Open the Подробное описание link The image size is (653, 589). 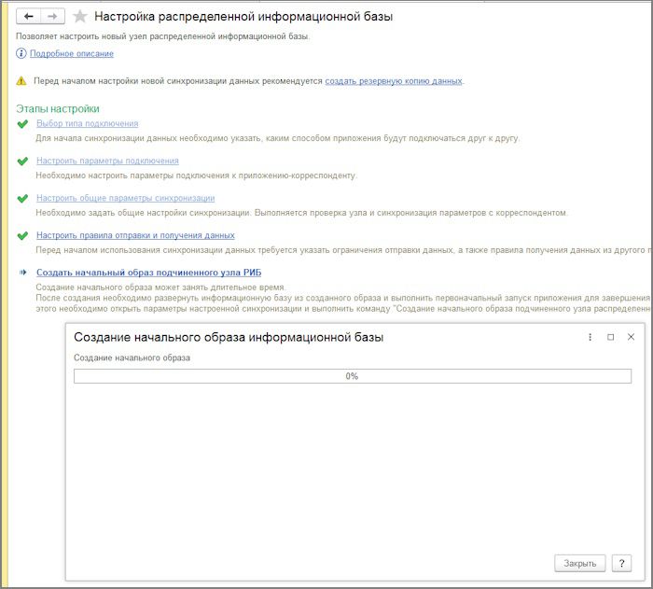click(72, 53)
